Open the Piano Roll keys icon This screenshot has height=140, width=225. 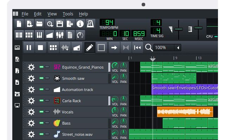coord(39,35)
